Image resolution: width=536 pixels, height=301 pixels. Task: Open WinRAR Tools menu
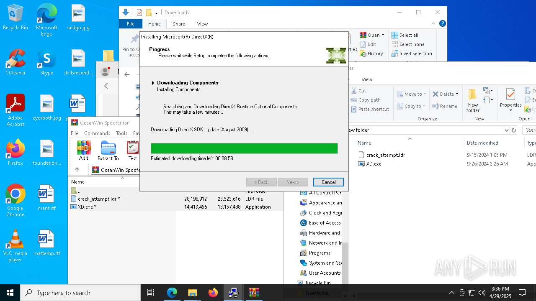pos(121,133)
